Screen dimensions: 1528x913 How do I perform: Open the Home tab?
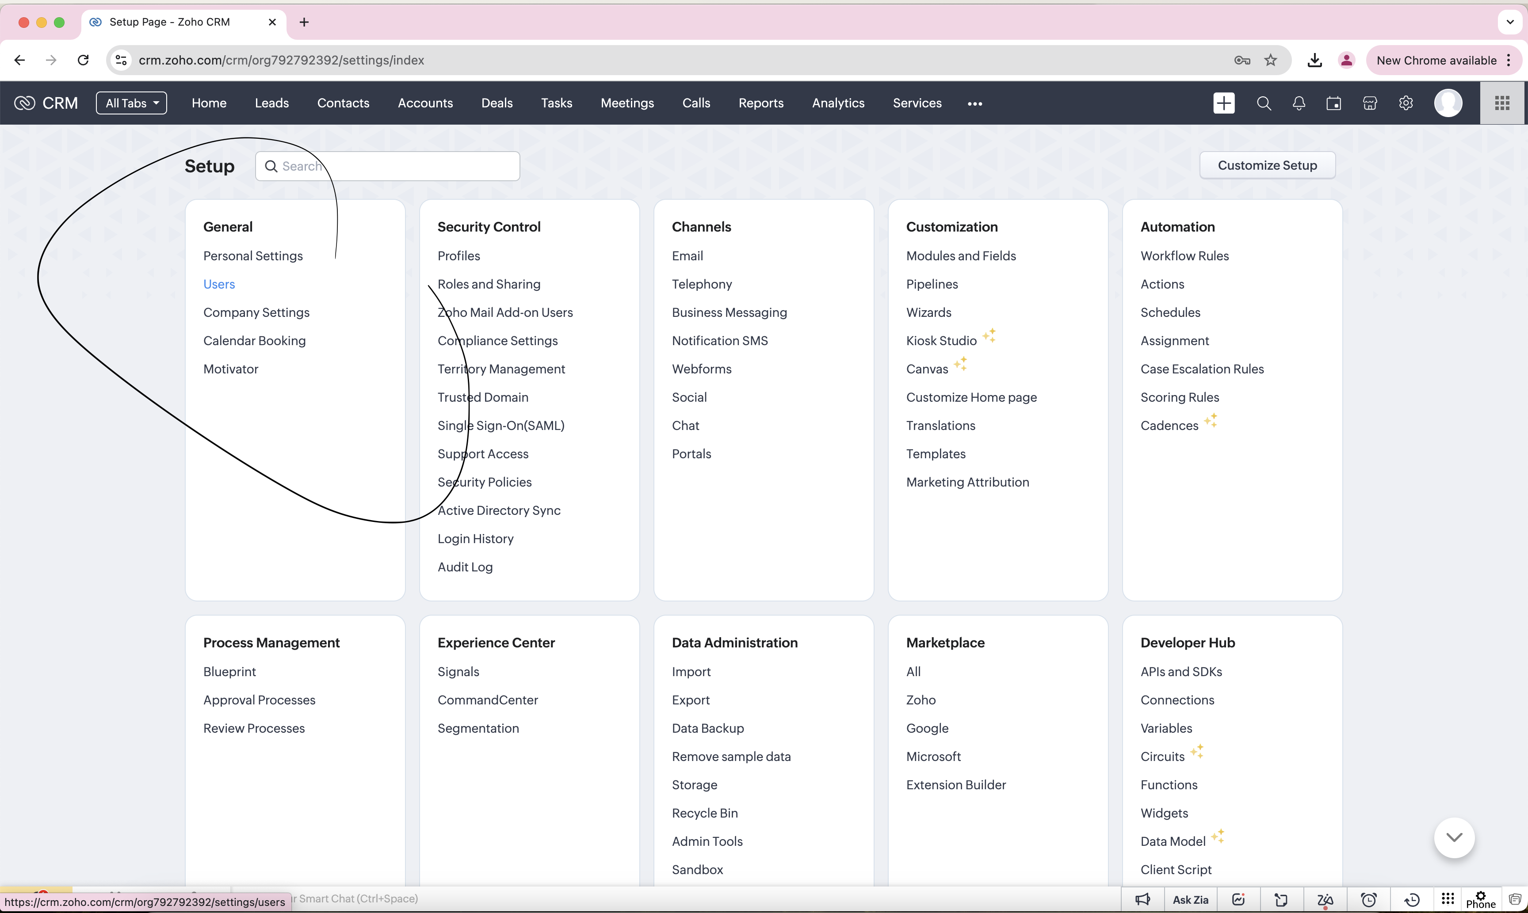(209, 103)
